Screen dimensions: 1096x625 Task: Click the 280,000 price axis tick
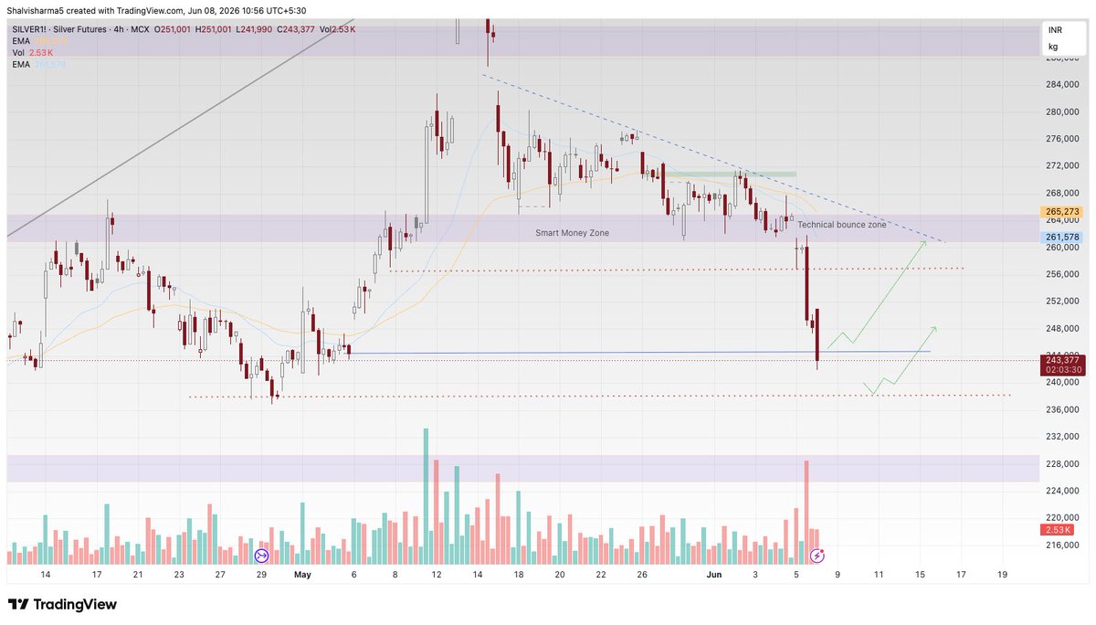click(1062, 112)
